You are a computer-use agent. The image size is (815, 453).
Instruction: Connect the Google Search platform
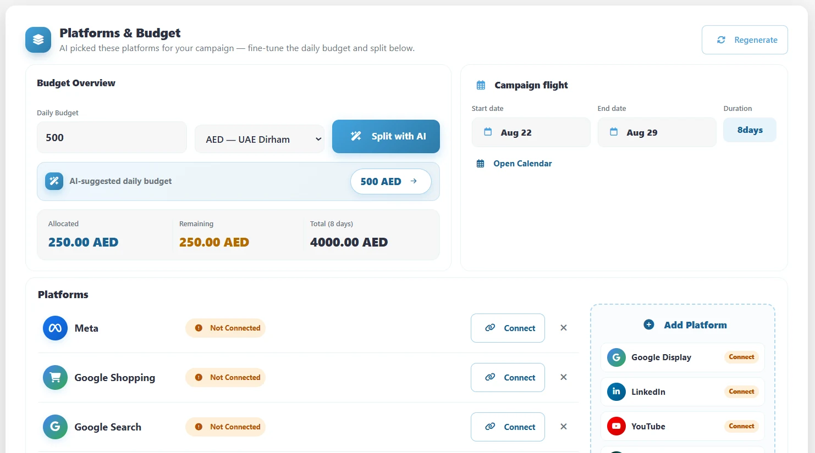click(508, 427)
